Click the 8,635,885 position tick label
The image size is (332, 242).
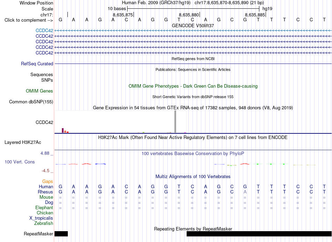[255, 15]
